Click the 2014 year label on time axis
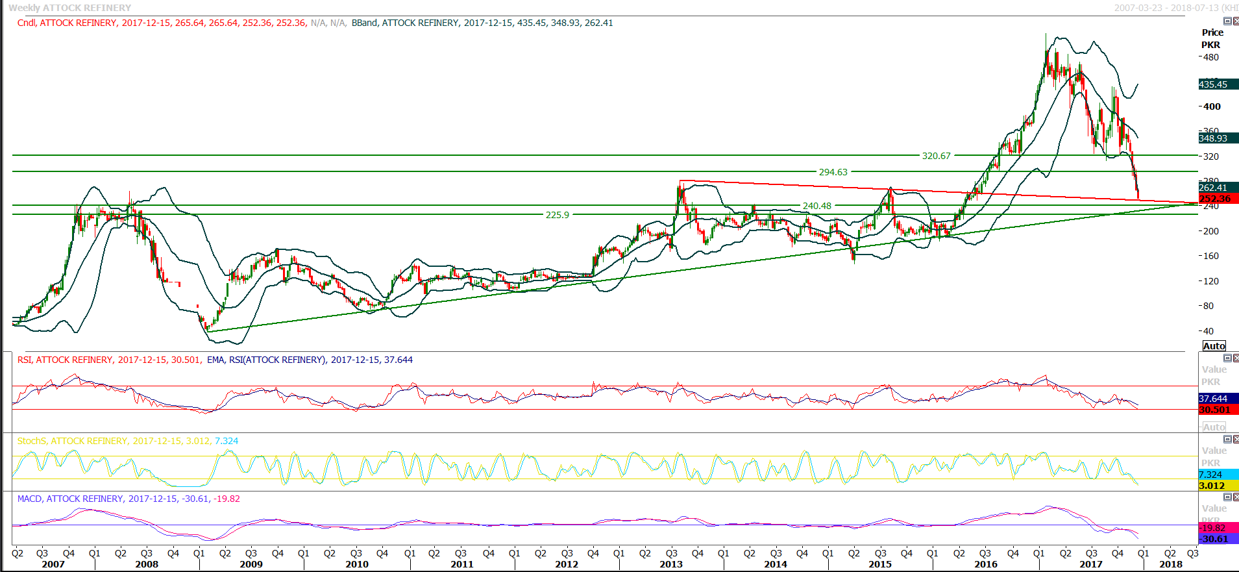Viewport: 1239px width, 572px height. (776, 564)
